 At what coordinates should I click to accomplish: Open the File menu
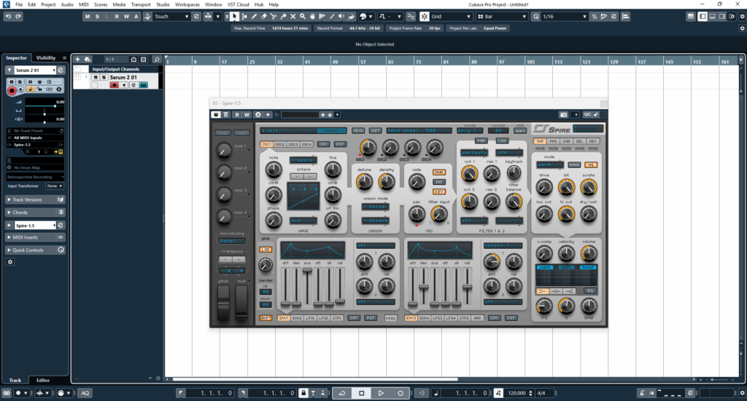pos(18,4)
